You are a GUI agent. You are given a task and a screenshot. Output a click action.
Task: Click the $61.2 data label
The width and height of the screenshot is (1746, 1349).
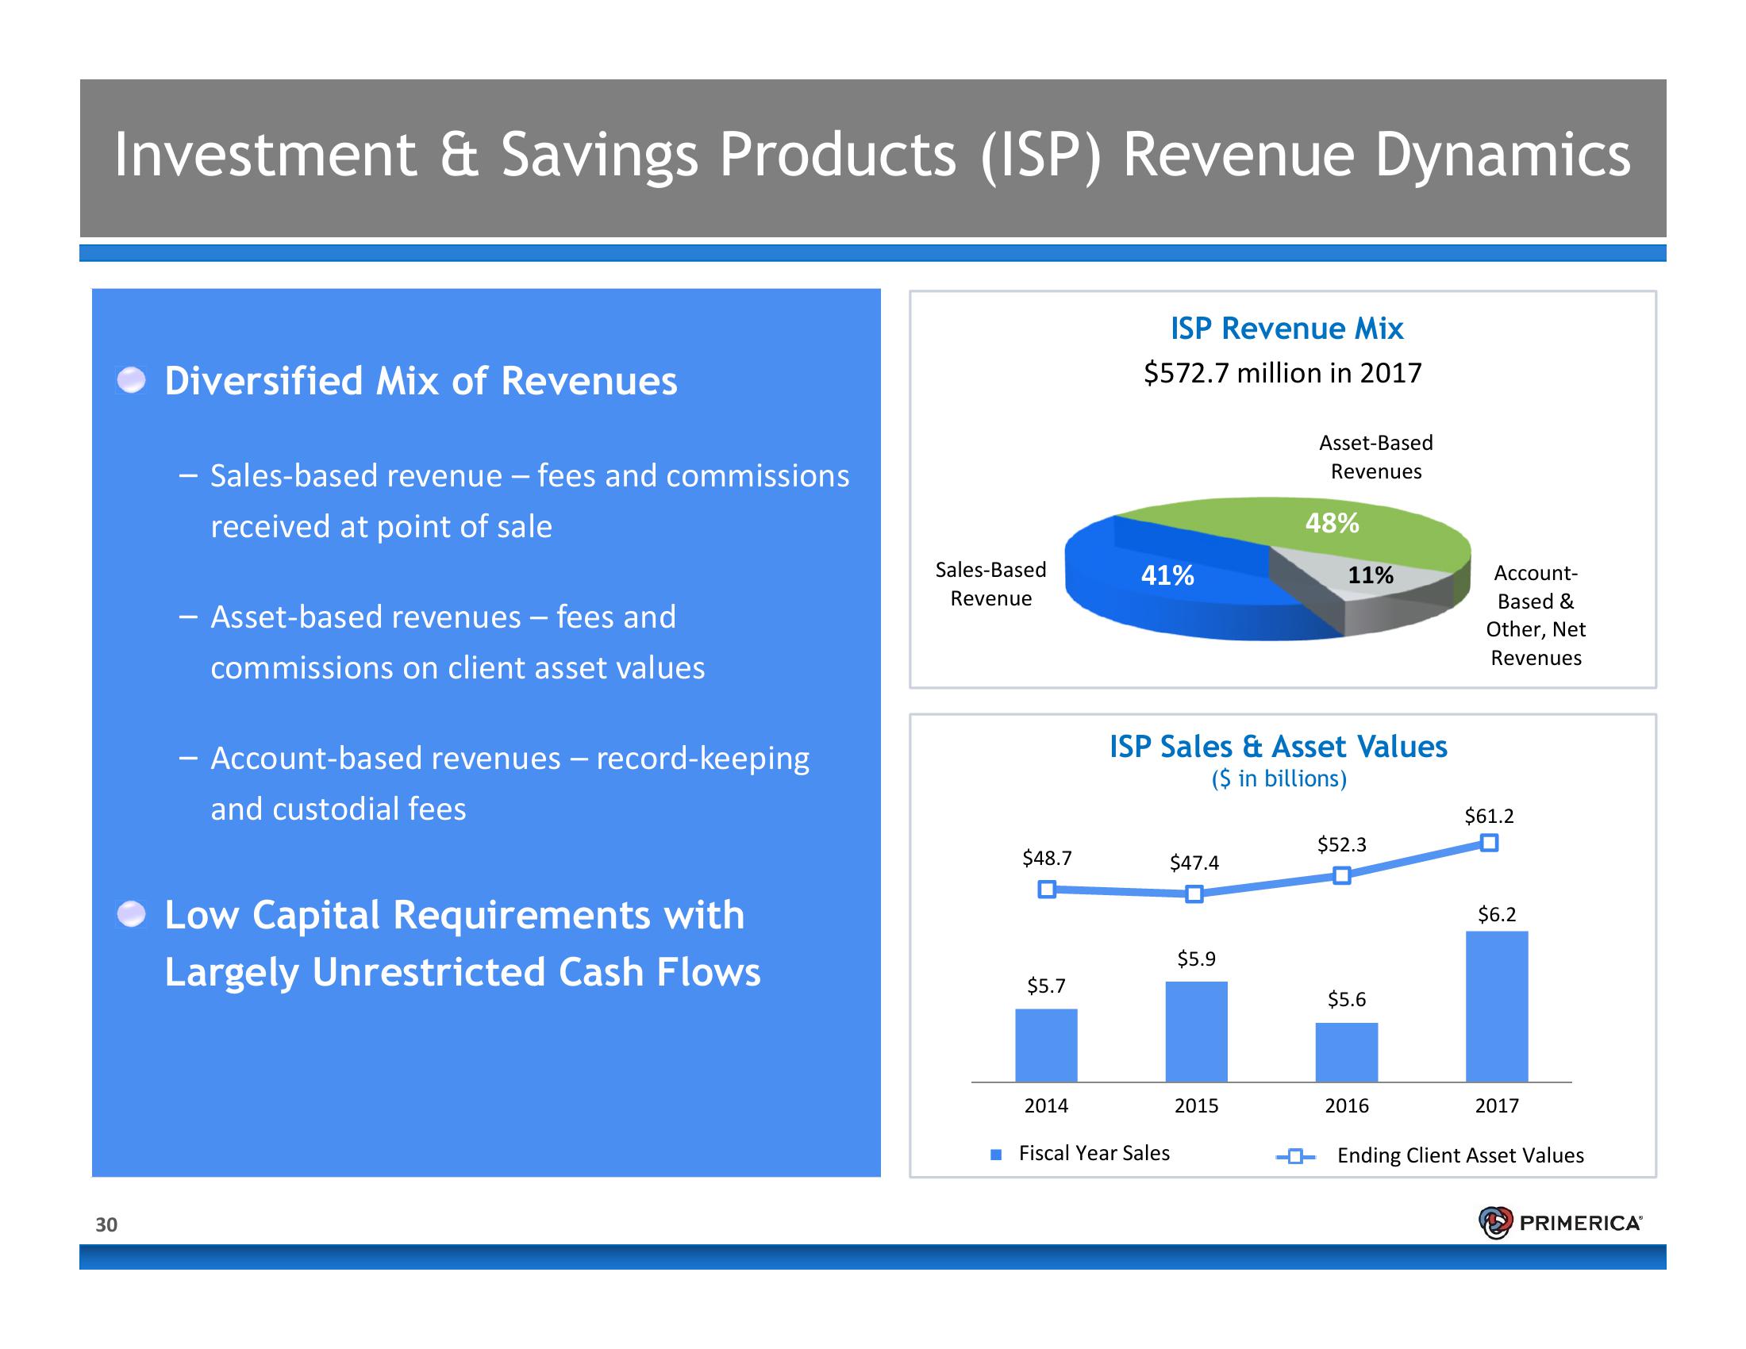click(x=1489, y=816)
